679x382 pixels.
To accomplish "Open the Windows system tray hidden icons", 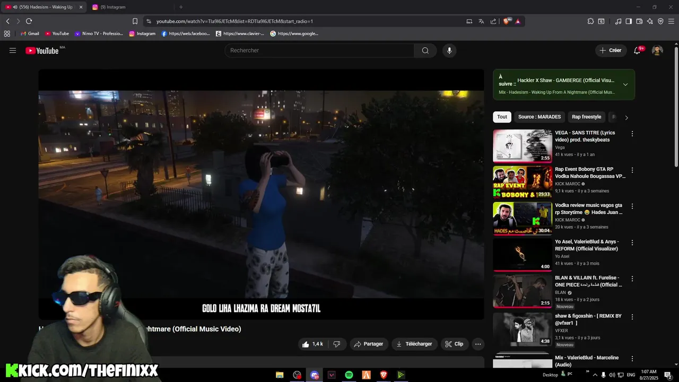I will pyautogui.click(x=595, y=375).
